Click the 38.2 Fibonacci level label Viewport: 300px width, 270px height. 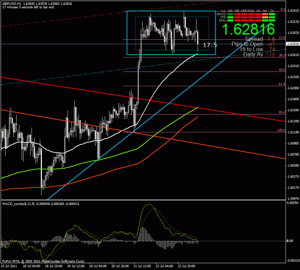click(282, 55)
